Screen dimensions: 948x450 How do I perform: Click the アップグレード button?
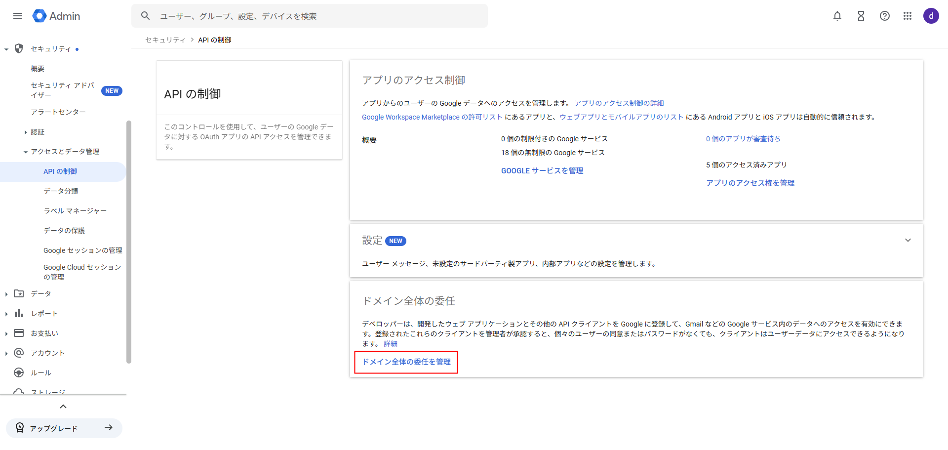click(x=64, y=428)
